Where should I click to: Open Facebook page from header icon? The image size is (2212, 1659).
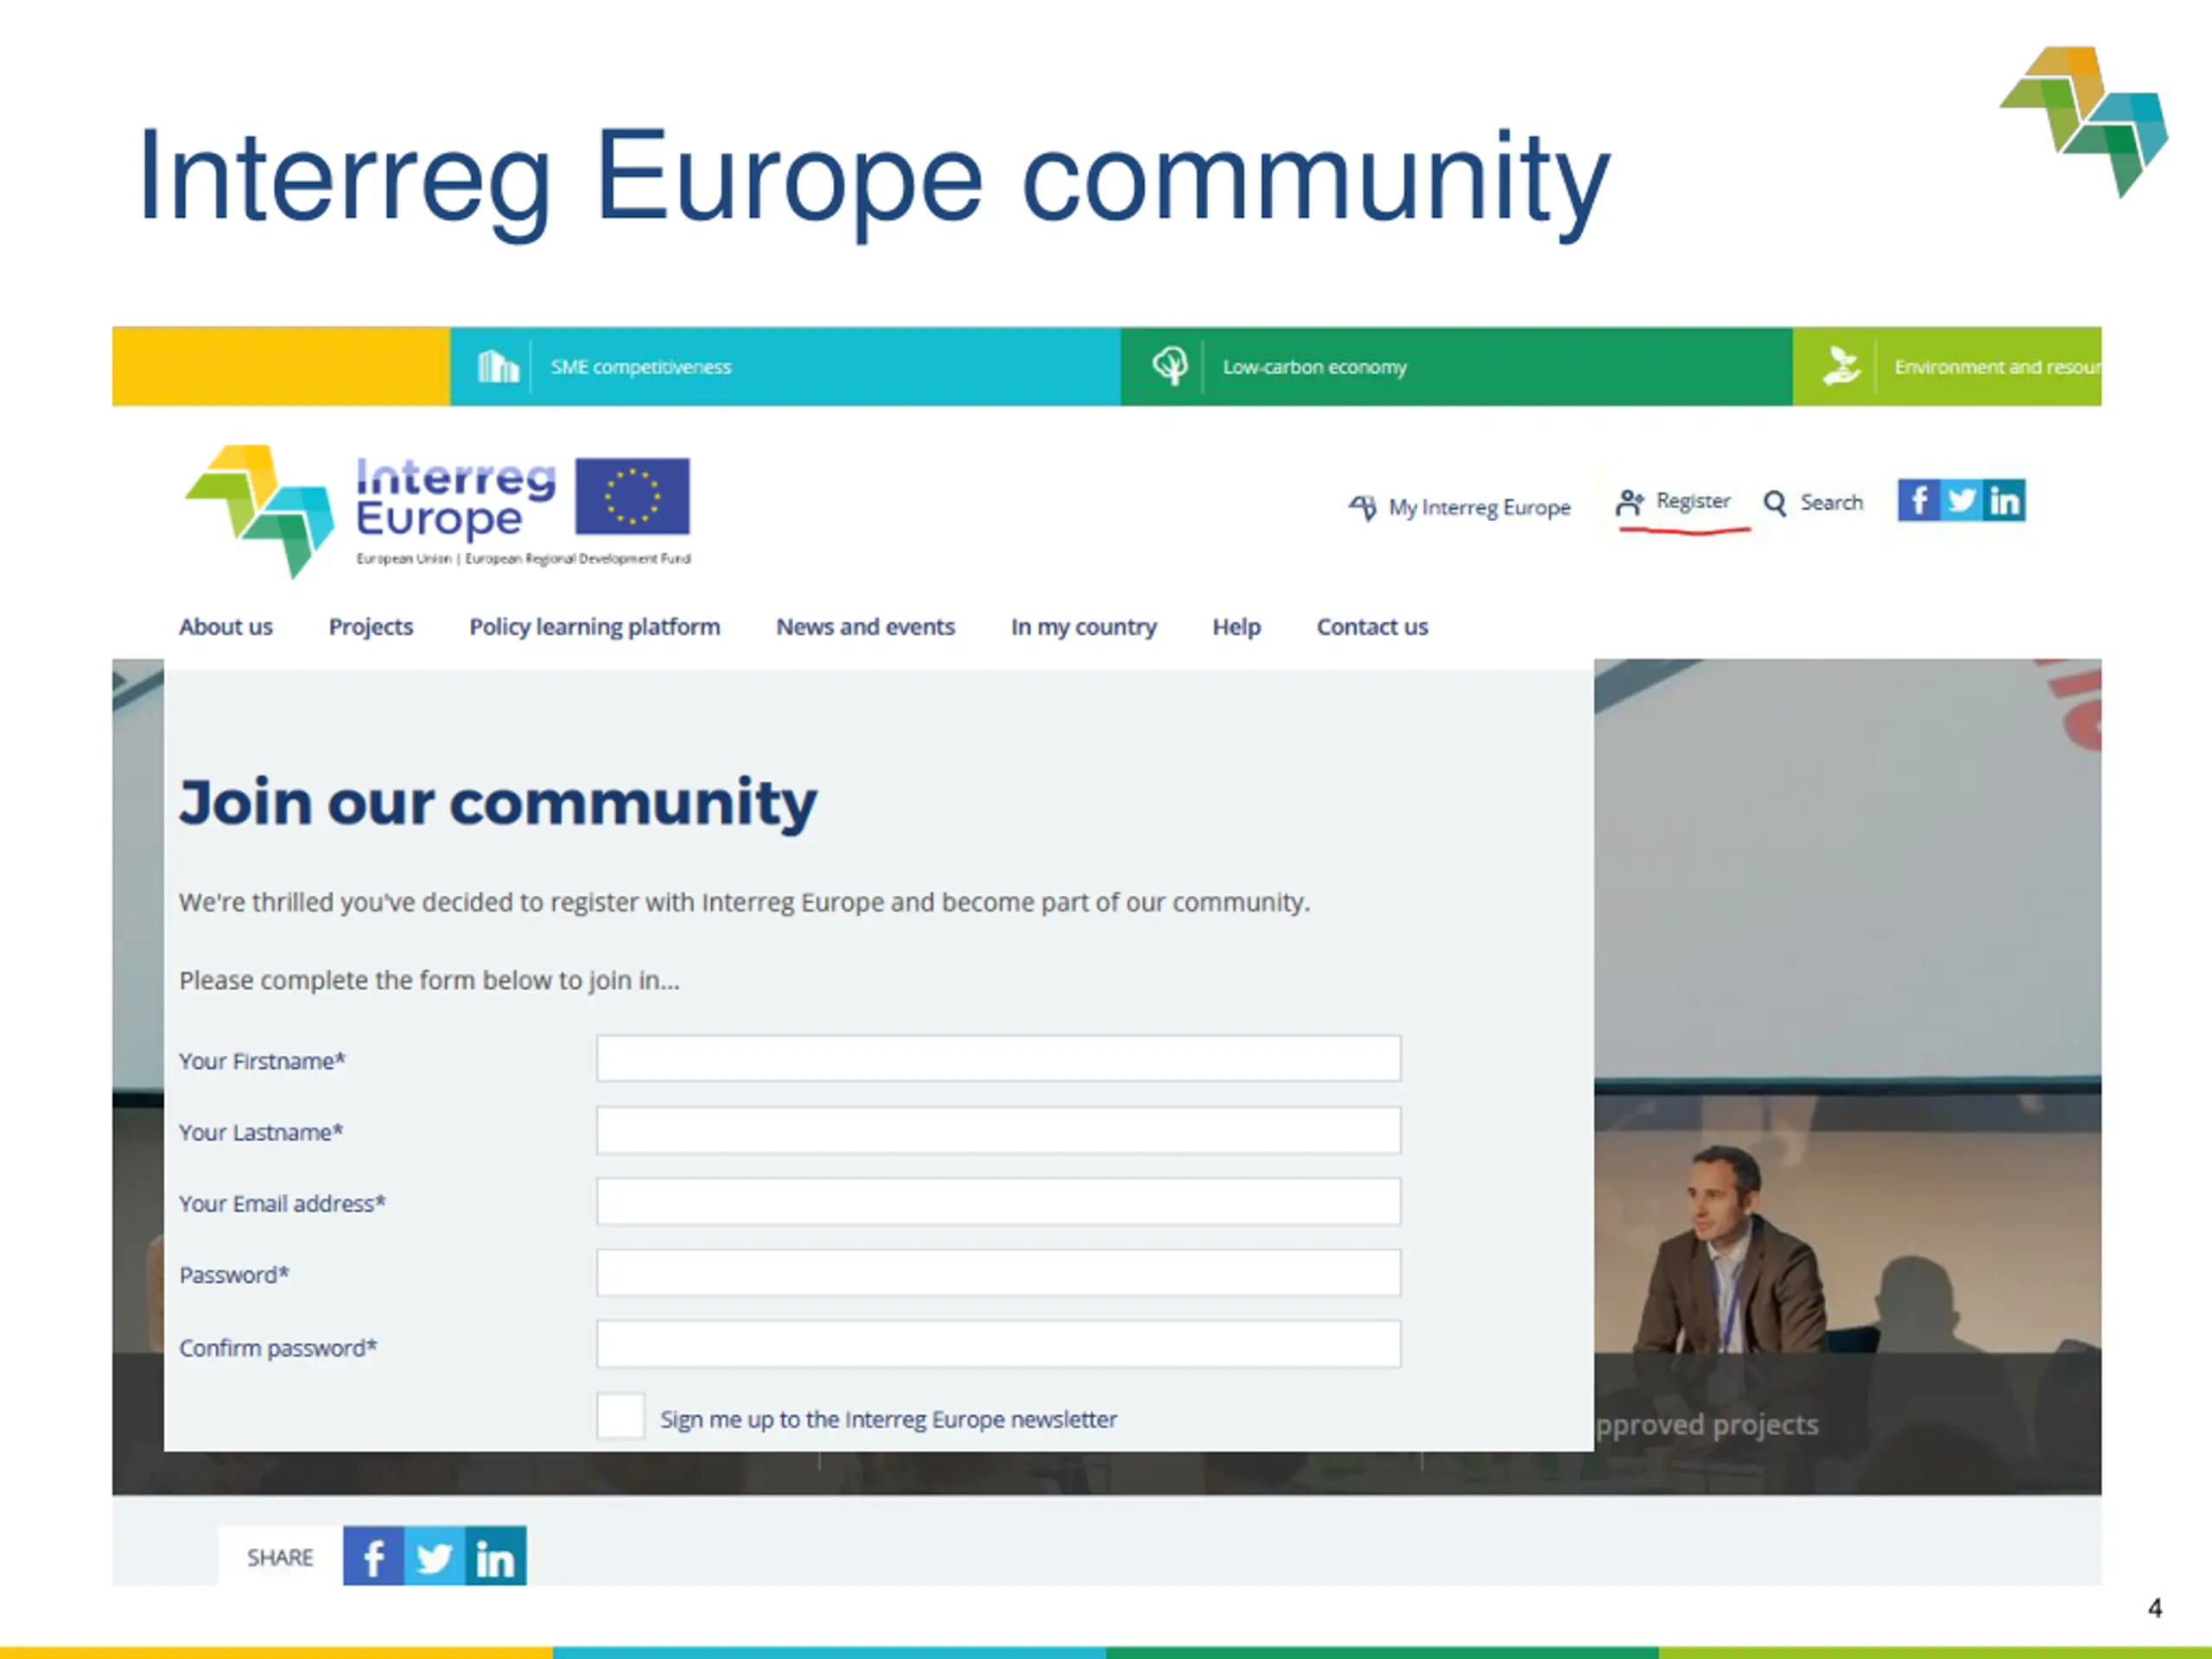pyautogui.click(x=1919, y=500)
